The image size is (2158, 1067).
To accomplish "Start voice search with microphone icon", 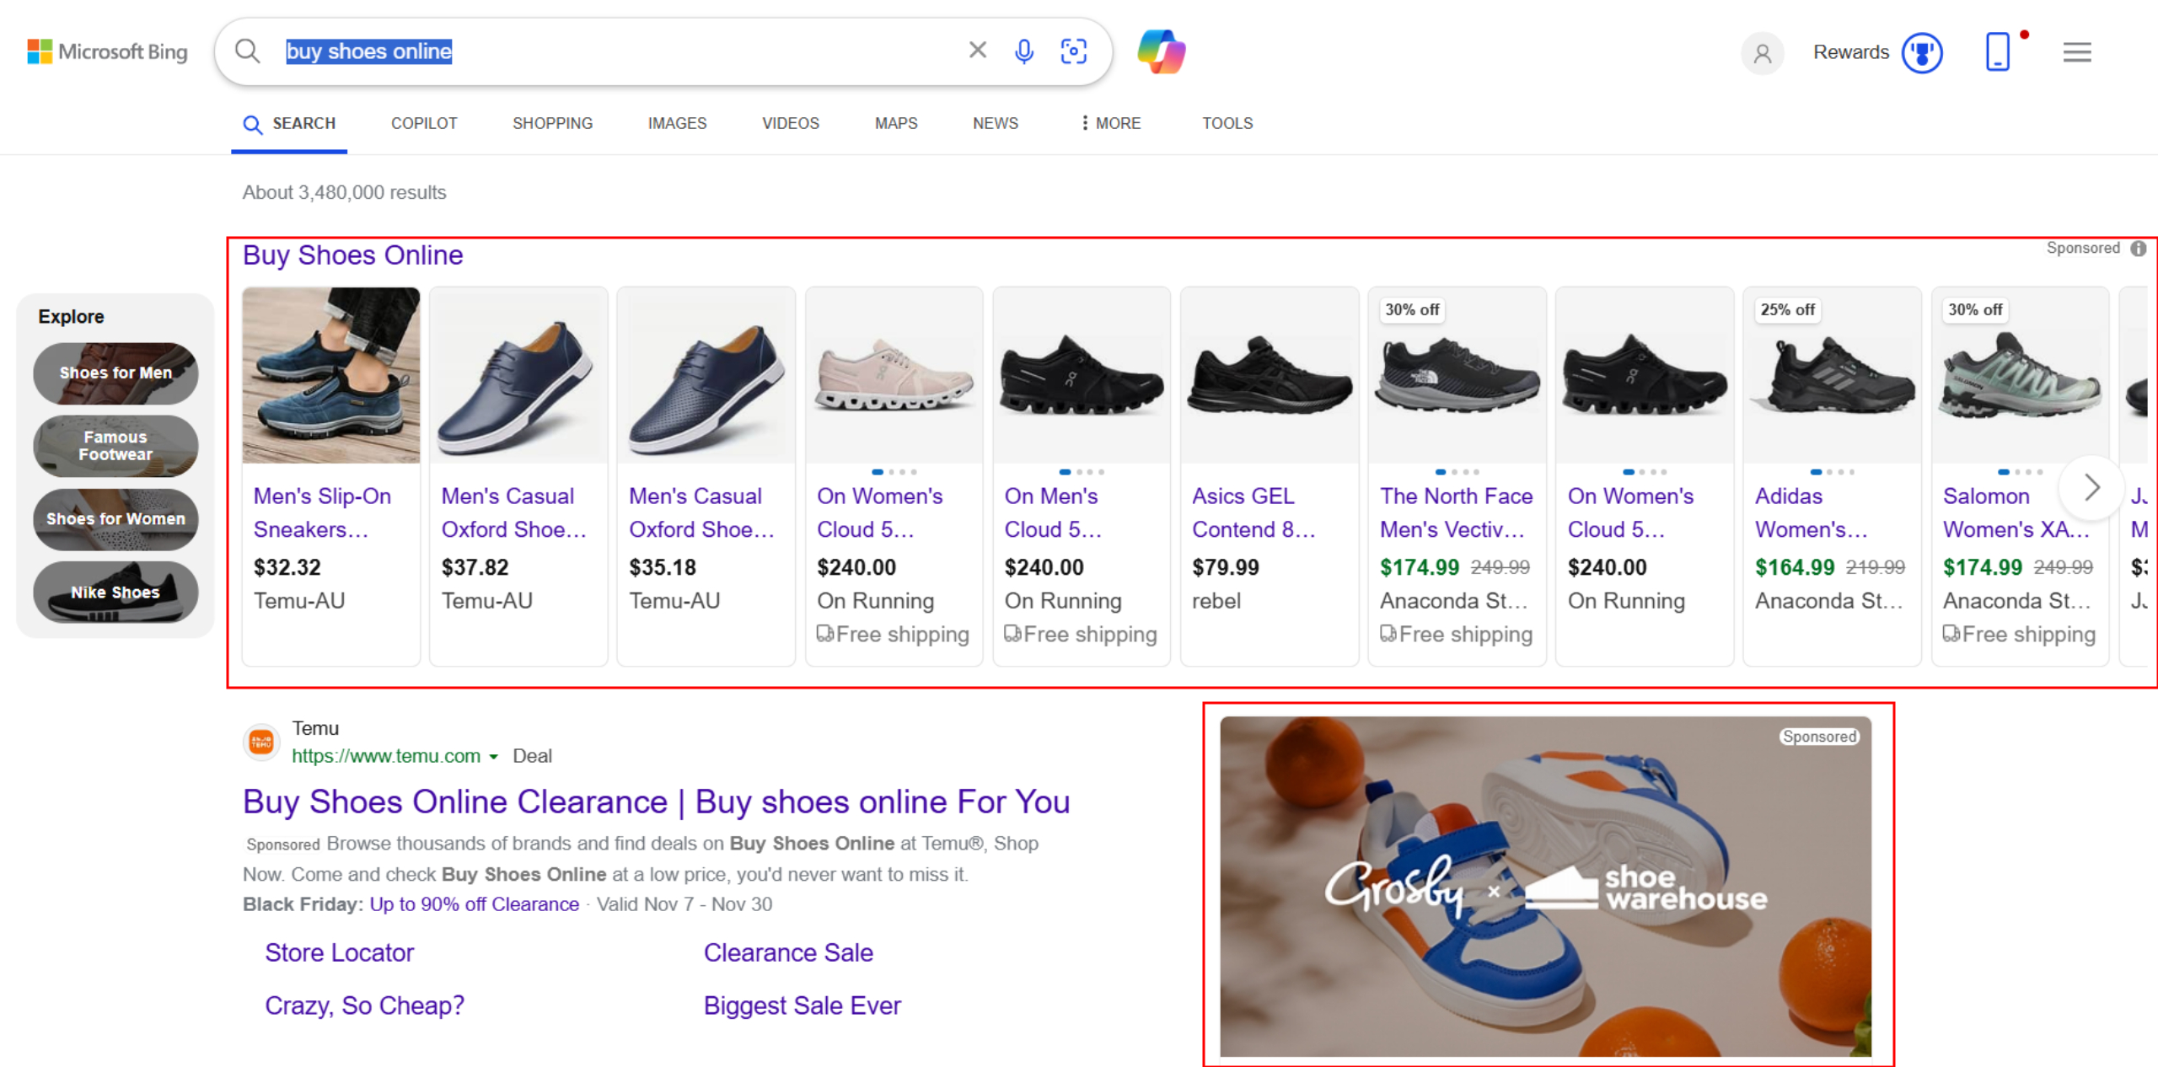I will click(1024, 51).
